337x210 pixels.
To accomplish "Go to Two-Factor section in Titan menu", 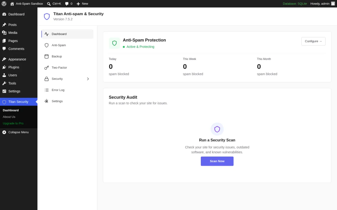I will tap(67, 67).
